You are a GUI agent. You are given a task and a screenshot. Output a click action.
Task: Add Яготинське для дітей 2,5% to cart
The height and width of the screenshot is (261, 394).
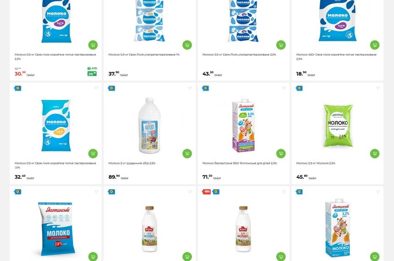(x=281, y=154)
